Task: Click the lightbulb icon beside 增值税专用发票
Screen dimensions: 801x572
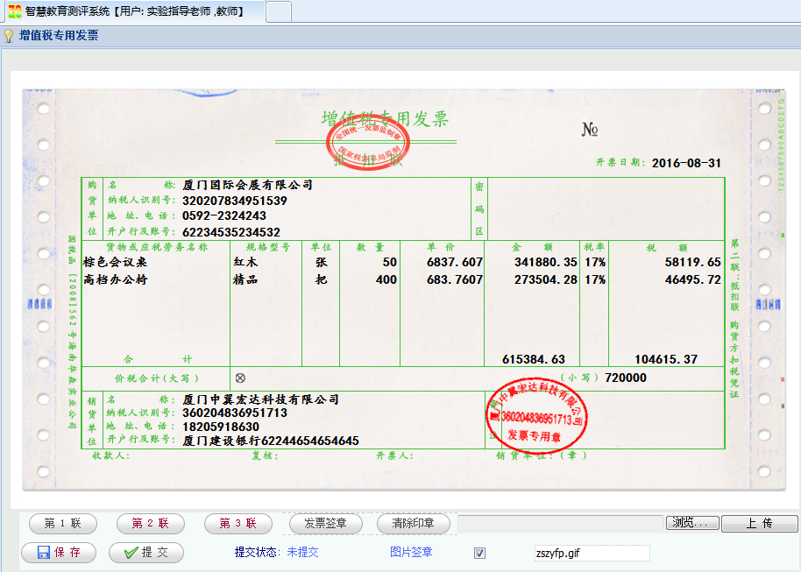Action: (x=9, y=36)
